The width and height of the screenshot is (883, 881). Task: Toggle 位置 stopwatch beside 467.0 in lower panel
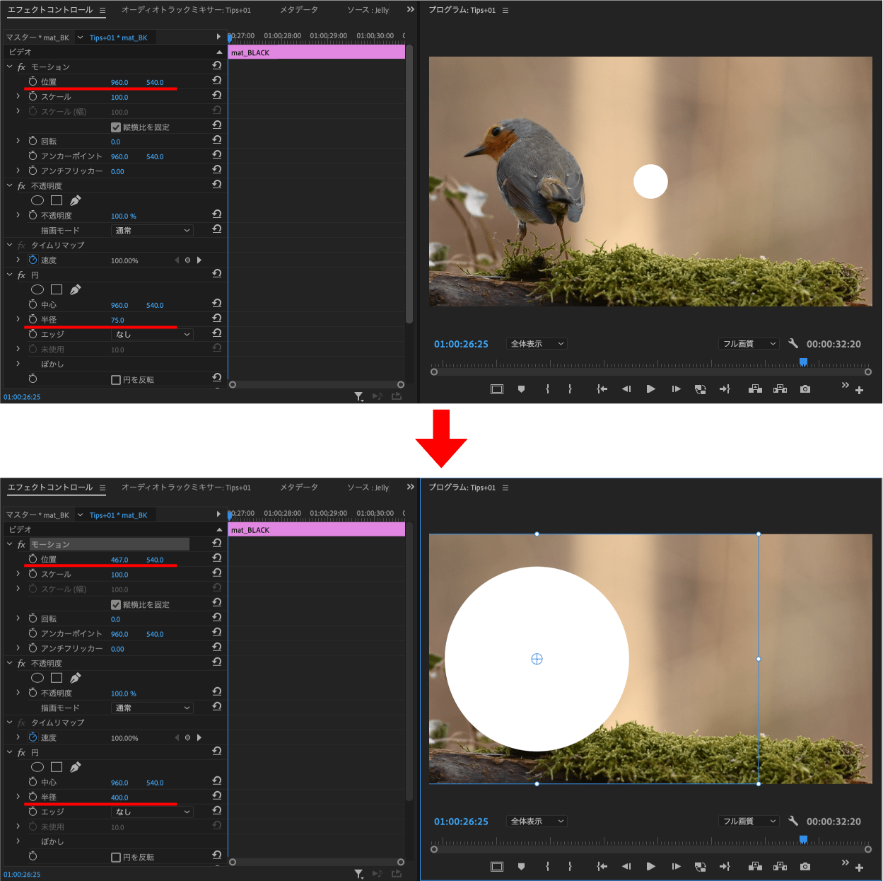[x=33, y=559]
